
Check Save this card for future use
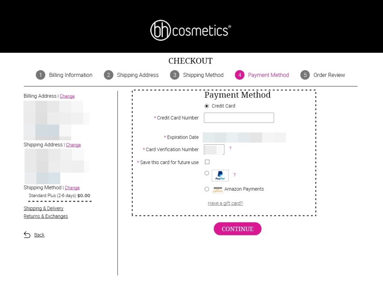207,162
